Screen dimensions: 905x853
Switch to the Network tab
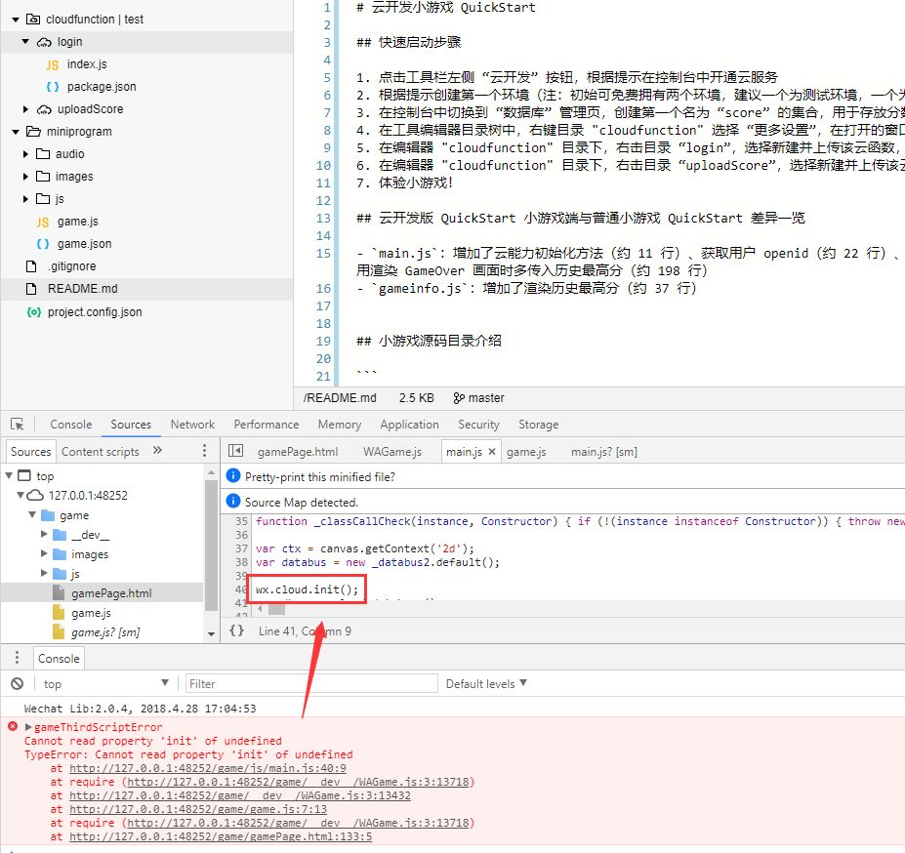click(x=192, y=425)
